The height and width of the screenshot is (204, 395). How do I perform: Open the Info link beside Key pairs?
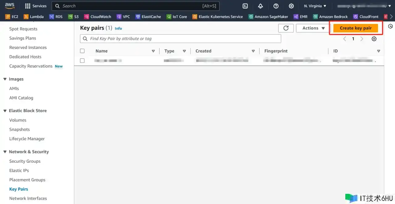pos(118,28)
